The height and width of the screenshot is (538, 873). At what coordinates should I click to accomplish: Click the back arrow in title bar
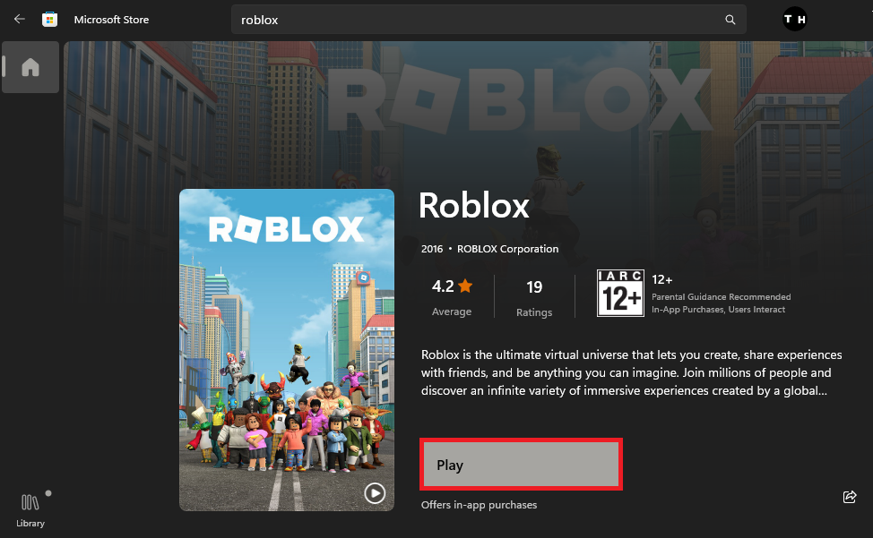[20, 19]
